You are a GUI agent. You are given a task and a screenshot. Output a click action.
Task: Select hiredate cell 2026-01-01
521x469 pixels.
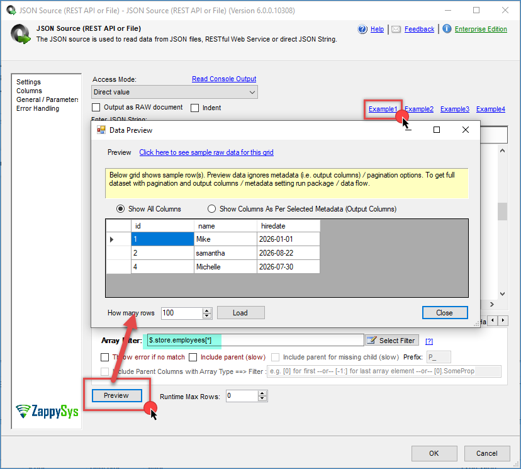[288, 239]
